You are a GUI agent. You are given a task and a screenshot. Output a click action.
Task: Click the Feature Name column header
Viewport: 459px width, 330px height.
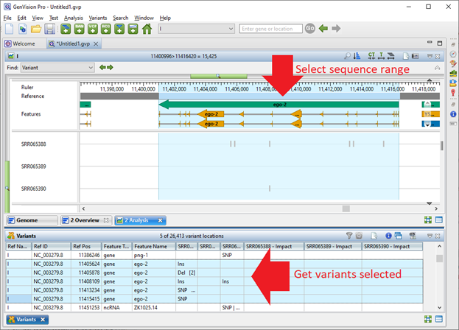click(154, 246)
